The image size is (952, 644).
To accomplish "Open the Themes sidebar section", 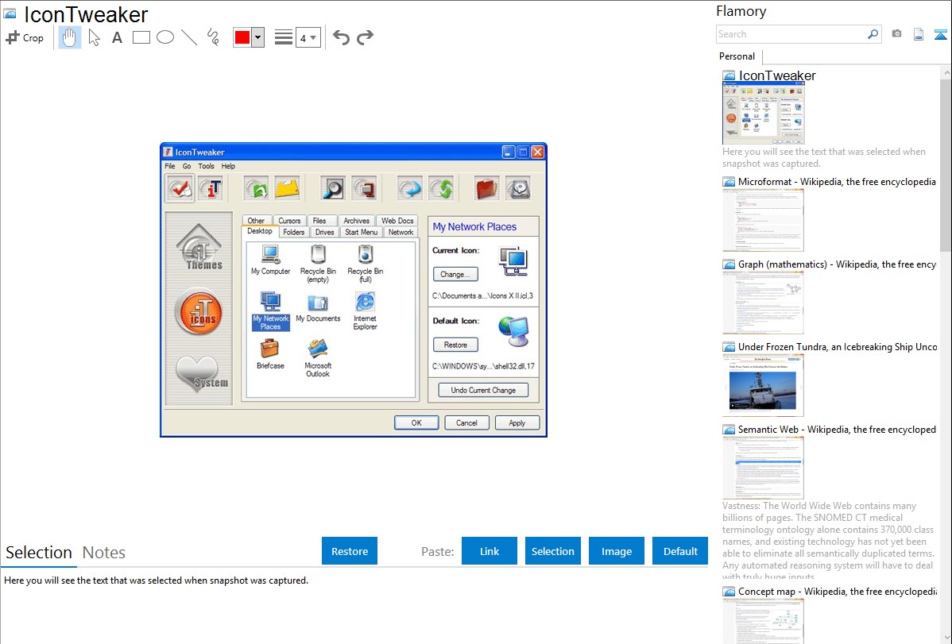I will (199, 247).
